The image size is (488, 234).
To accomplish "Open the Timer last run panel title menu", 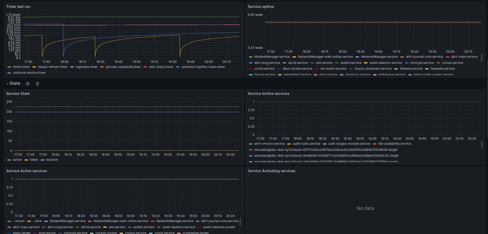I will [18, 7].
